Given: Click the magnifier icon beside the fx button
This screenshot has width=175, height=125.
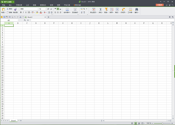Looking at the screenshot, I should tap(25, 20).
